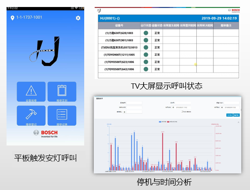Image resolution: width=250 pixels, height=190 pixels.
Task: Click the Bosch logo under the tablet tiles
Action: 46,134
